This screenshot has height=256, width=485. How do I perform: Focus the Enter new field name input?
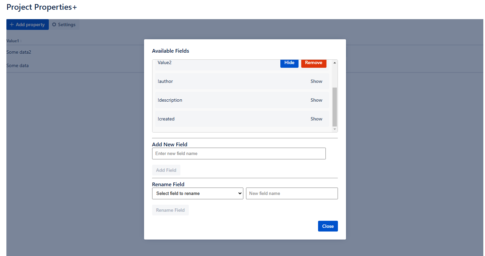239,154
